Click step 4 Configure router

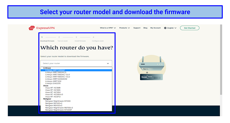tap(98, 39)
